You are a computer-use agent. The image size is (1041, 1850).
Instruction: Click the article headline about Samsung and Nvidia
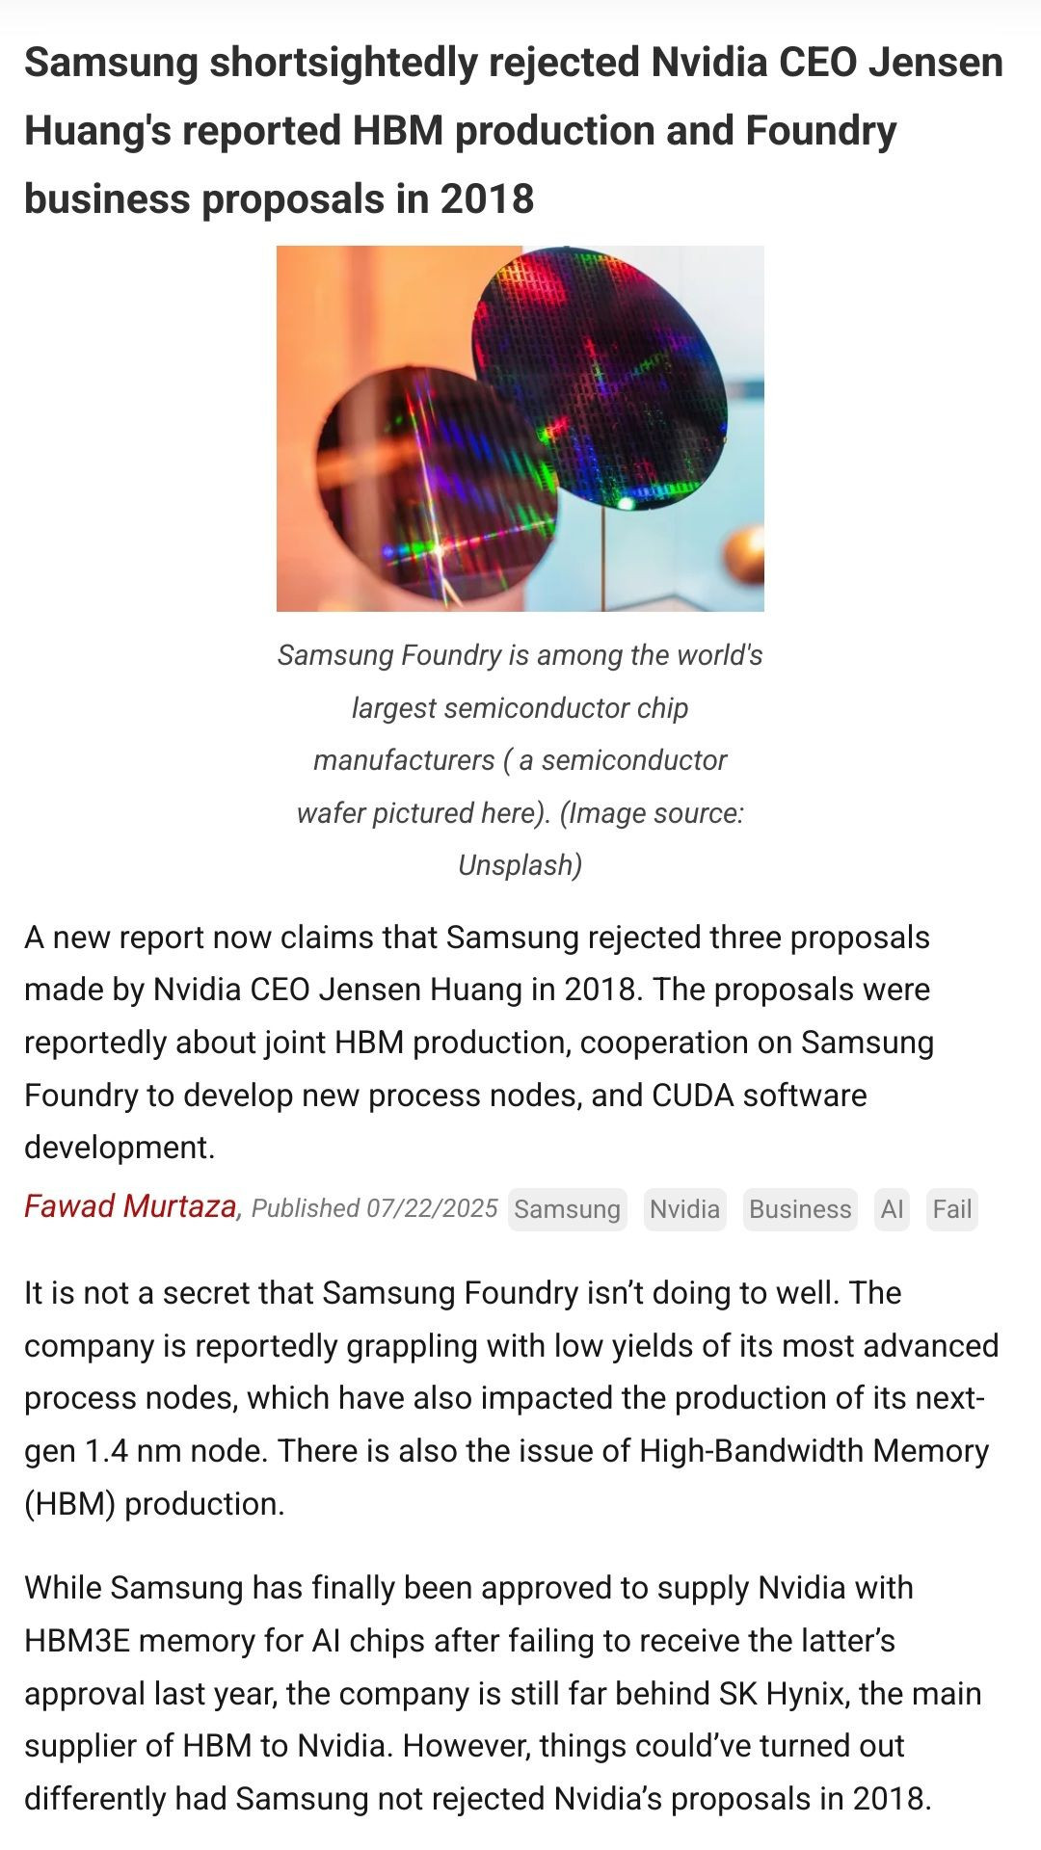point(513,130)
